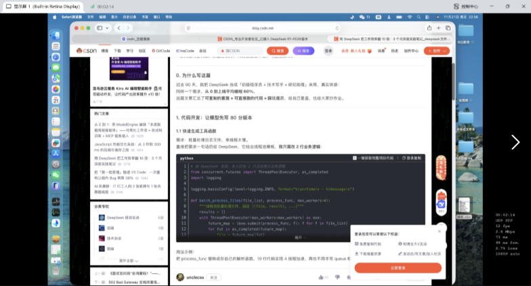This screenshot has height=286, width=531.
Task: Open 控制中心 at the viewer's top right
Action: (x=466, y=7)
